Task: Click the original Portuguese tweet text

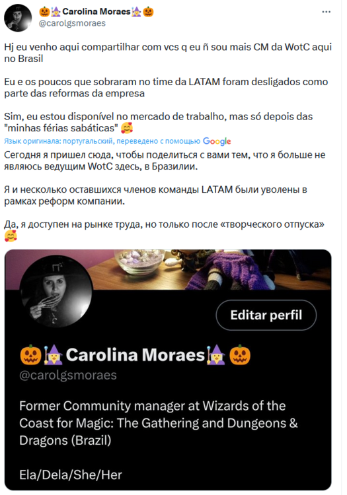Action: (168, 87)
